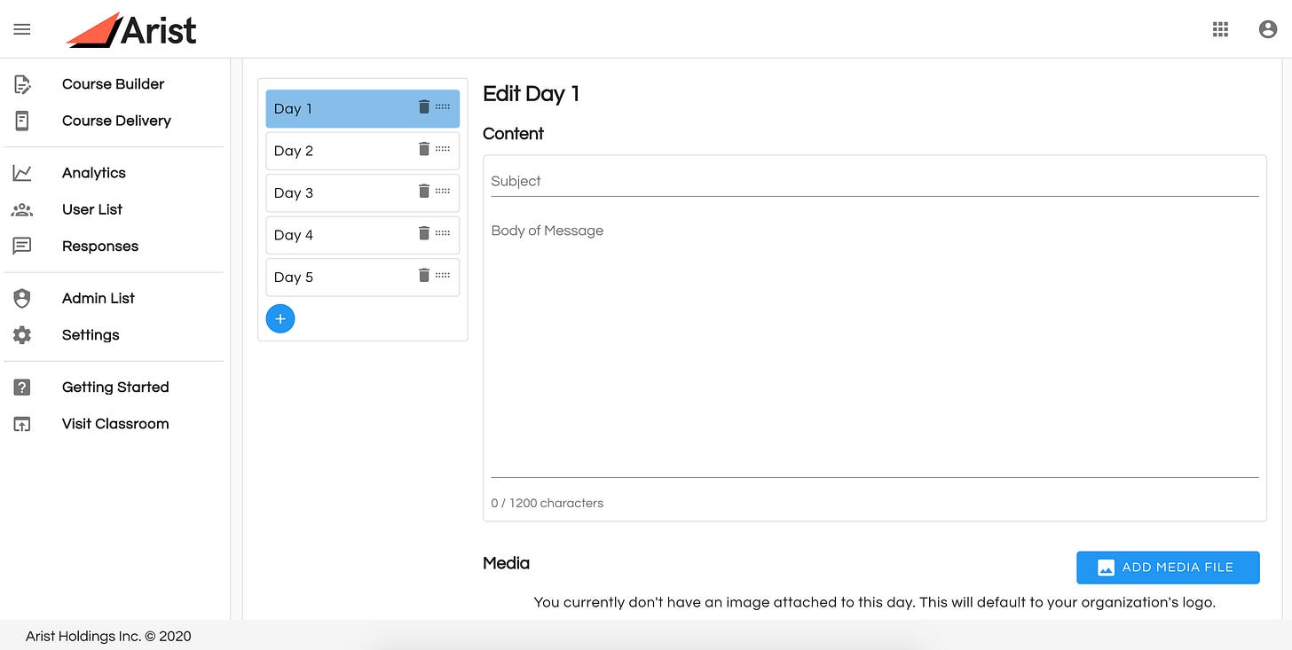Select Day 2 in the day list
1292x650 pixels.
click(x=363, y=151)
